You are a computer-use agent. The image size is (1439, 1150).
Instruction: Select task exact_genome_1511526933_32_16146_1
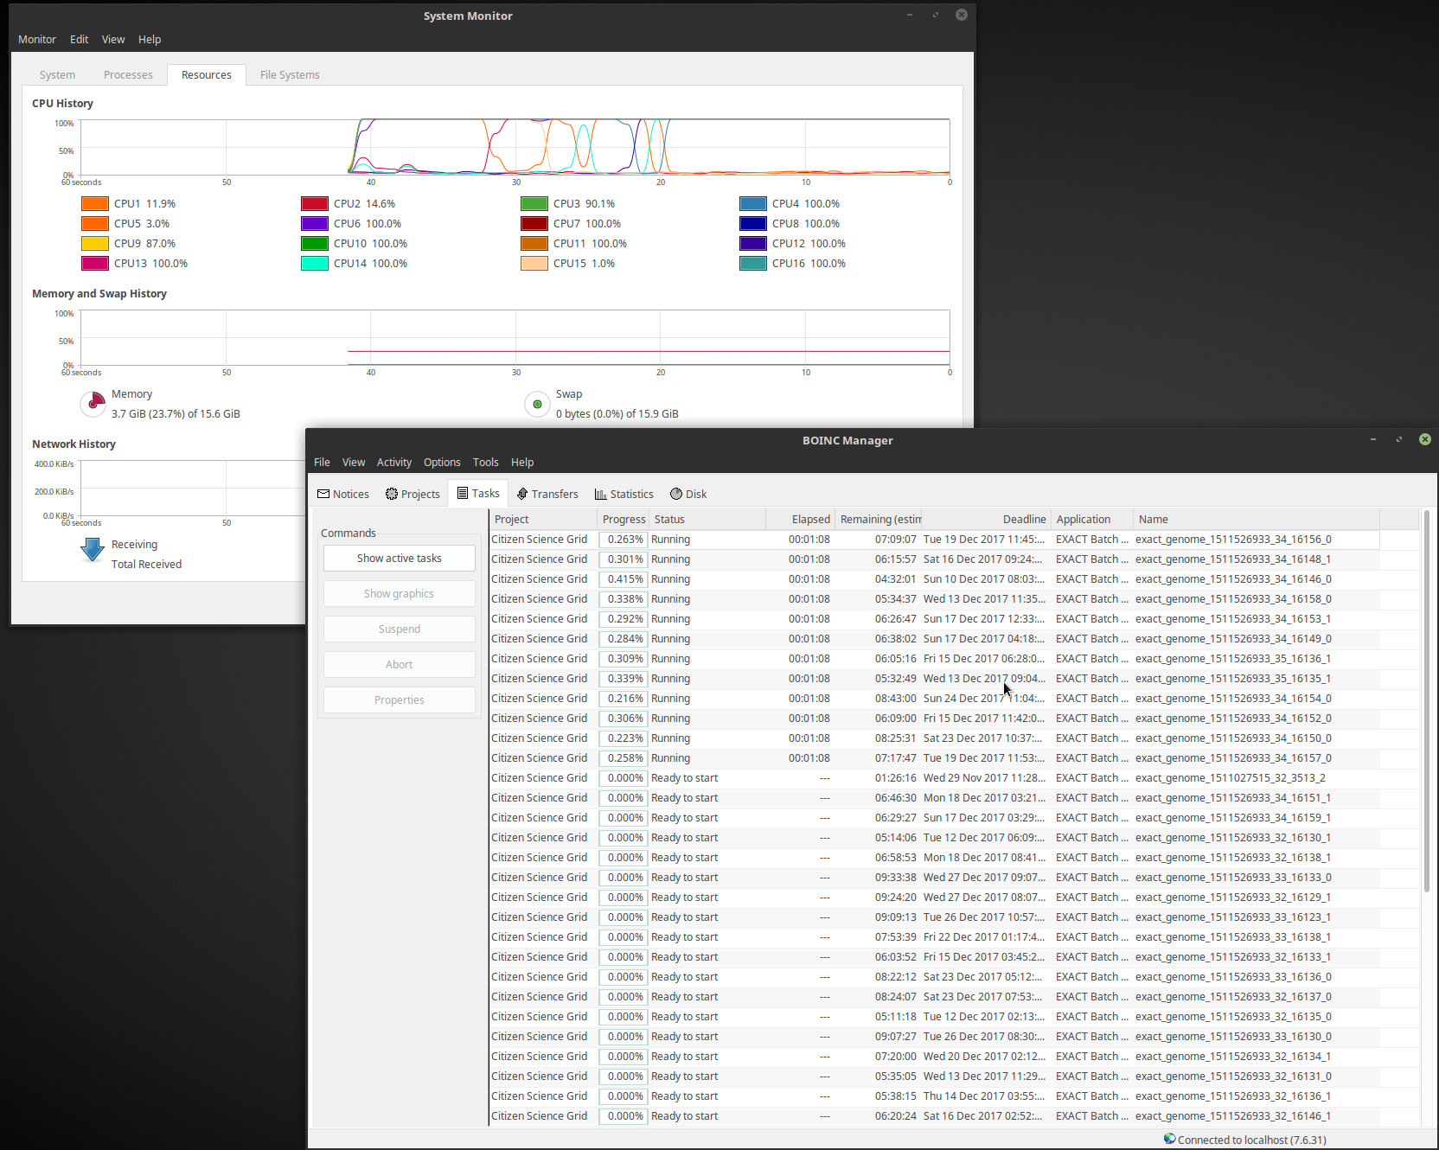tap(934, 1116)
